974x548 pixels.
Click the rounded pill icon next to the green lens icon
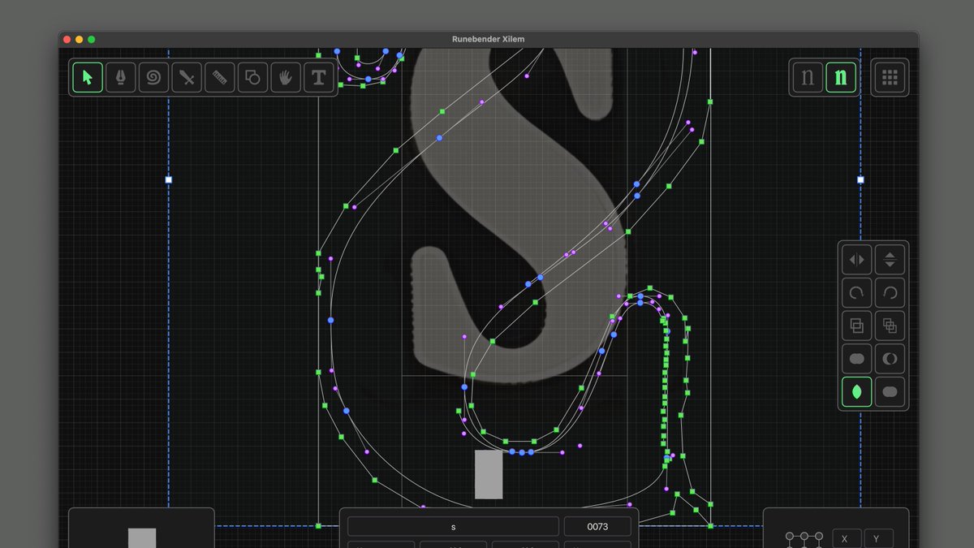pos(890,392)
